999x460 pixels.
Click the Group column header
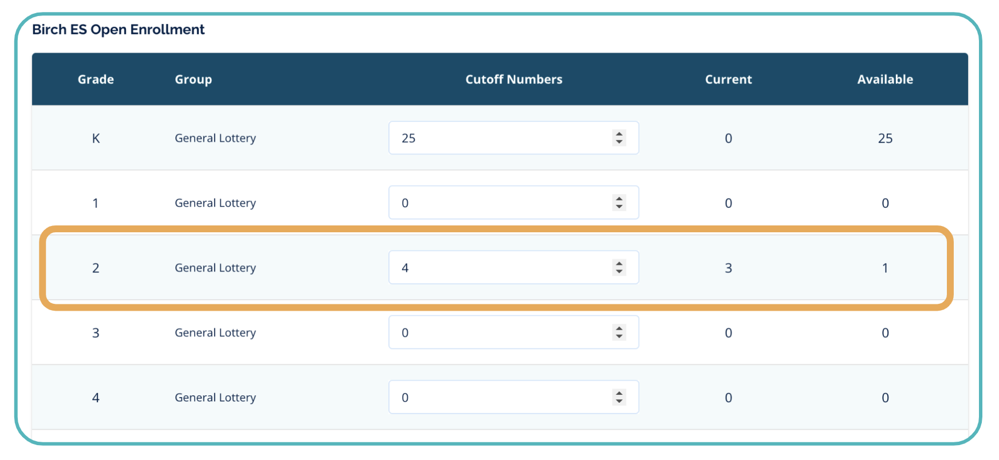pyautogui.click(x=193, y=80)
